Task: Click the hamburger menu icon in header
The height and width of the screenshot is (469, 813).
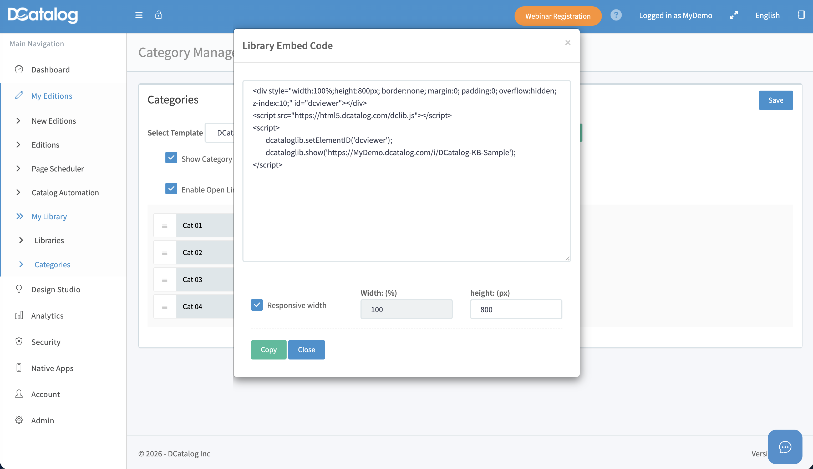Action: point(139,15)
